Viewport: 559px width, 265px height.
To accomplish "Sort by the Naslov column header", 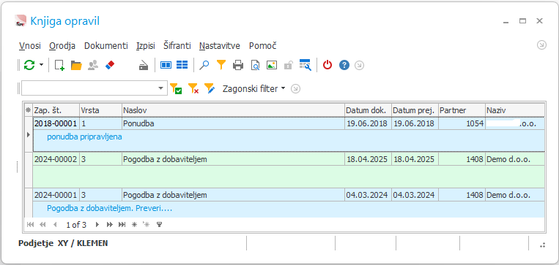I will coord(233,110).
